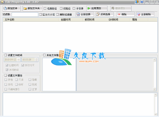The image size is (159, 117).
Task: Click the properties panel scrollbar up arrow
Action: tap(154, 60)
